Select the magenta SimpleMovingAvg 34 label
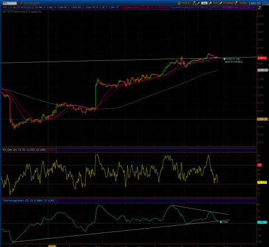269x247 pixels. (x=239, y=8)
